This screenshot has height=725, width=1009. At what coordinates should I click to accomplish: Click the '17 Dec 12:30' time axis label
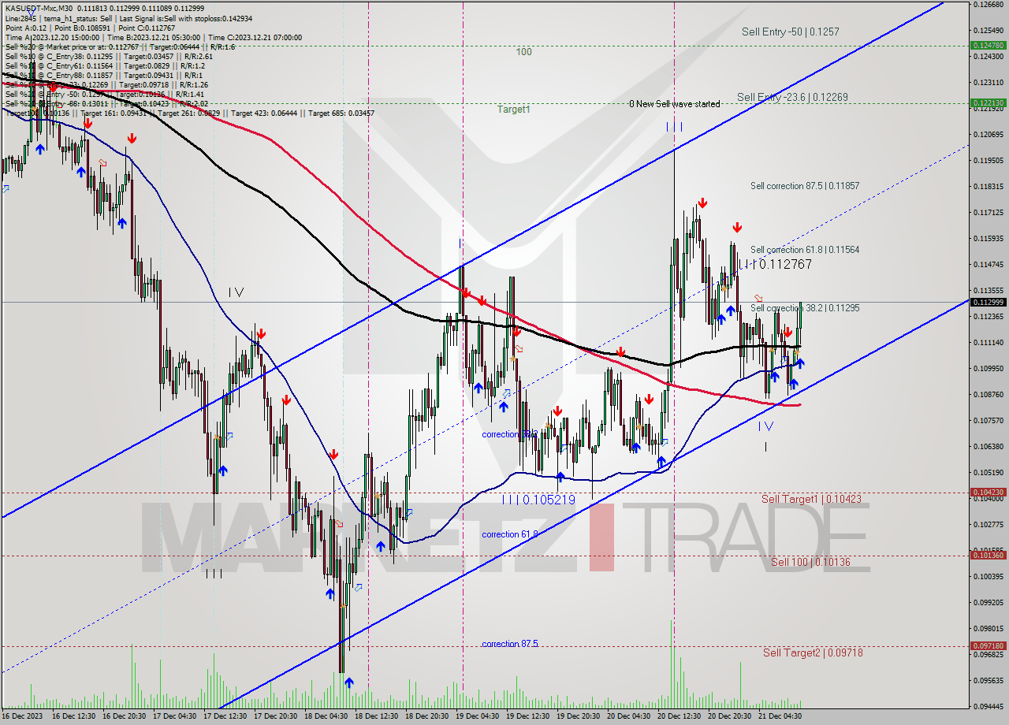click(x=227, y=716)
